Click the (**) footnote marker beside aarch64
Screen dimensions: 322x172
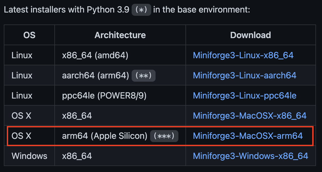pyautogui.click(x=144, y=76)
